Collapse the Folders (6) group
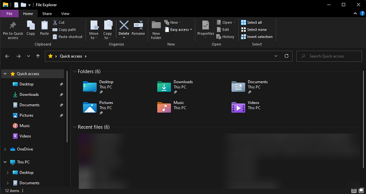This screenshot has width=366, height=194. pos(75,71)
